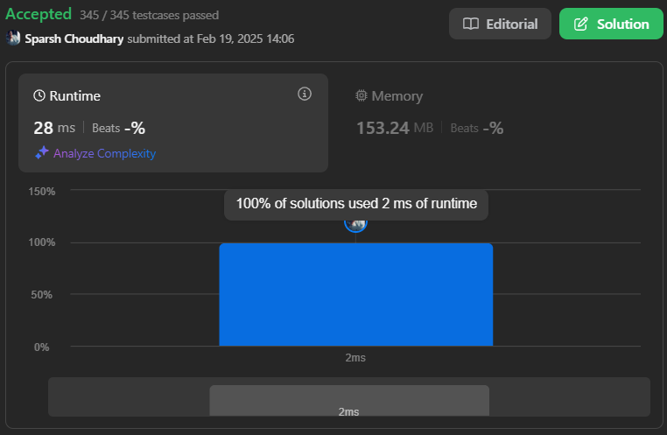Image resolution: width=667 pixels, height=435 pixels.
Task: Click Sparsh Choudhary's profile avatar
Action: [13, 39]
